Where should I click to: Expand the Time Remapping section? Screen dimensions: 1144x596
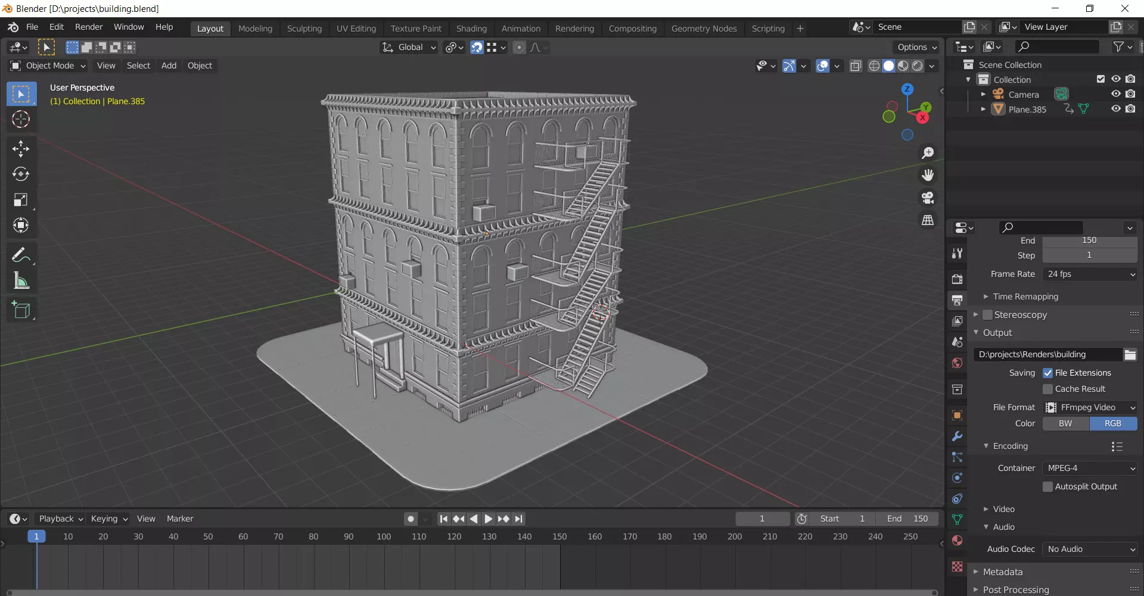pos(1025,297)
